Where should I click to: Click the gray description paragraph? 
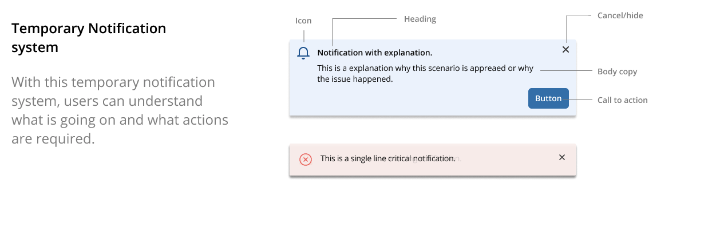click(x=120, y=110)
